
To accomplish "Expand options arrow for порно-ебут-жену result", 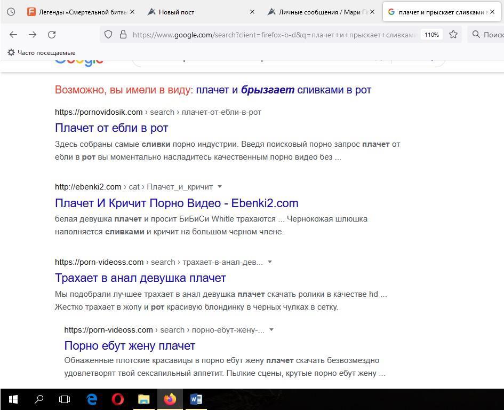I will [x=271, y=329].
